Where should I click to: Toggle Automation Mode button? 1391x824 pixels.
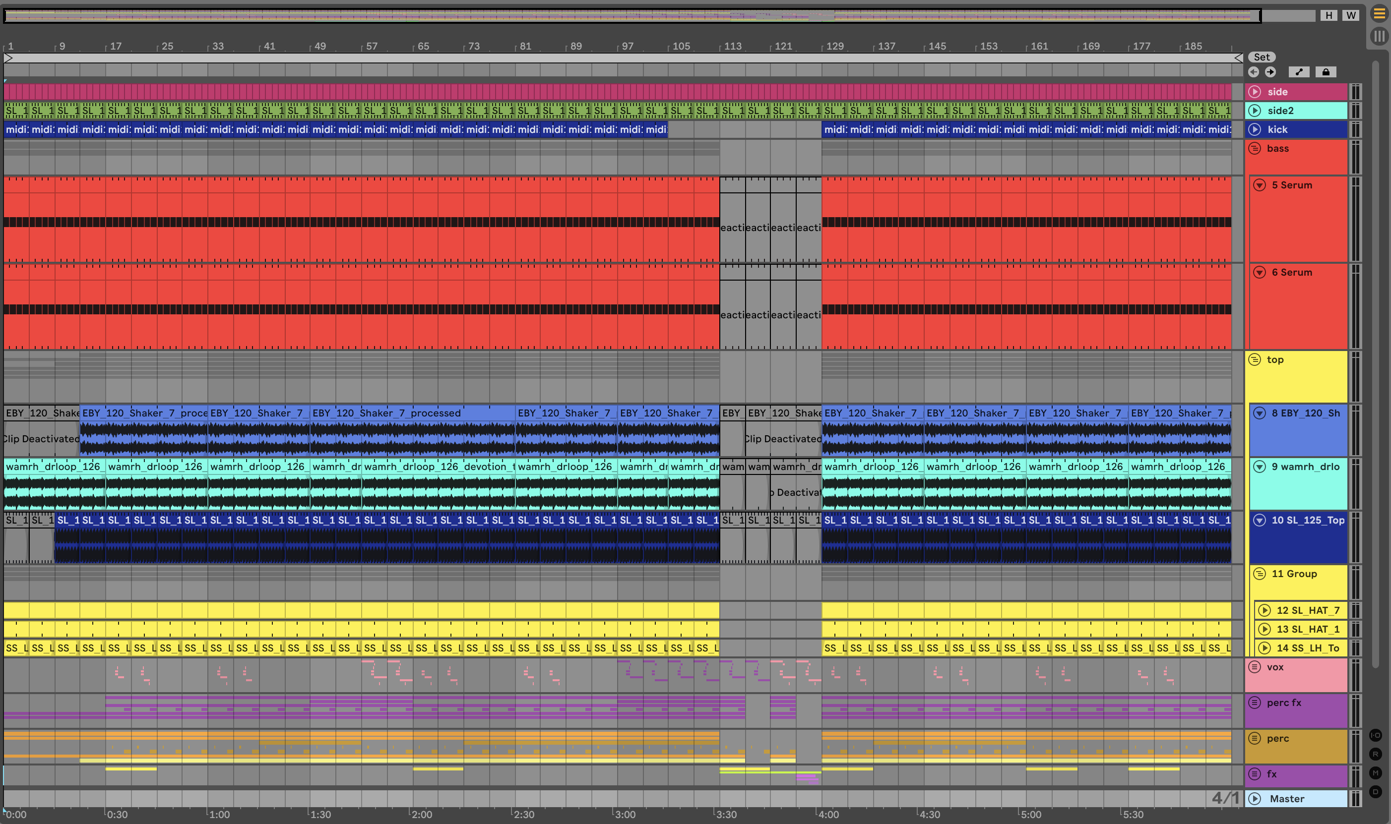point(1299,71)
